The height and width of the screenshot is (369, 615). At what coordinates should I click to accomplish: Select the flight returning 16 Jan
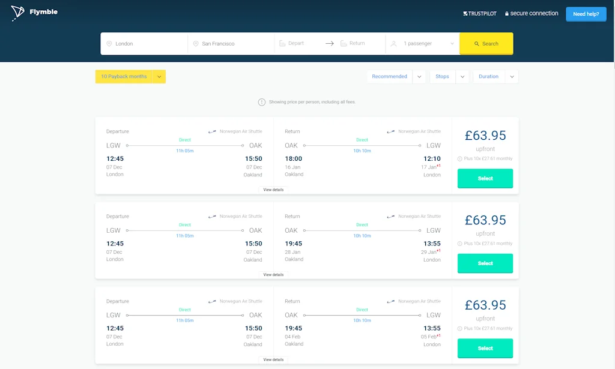[x=485, y=178]
